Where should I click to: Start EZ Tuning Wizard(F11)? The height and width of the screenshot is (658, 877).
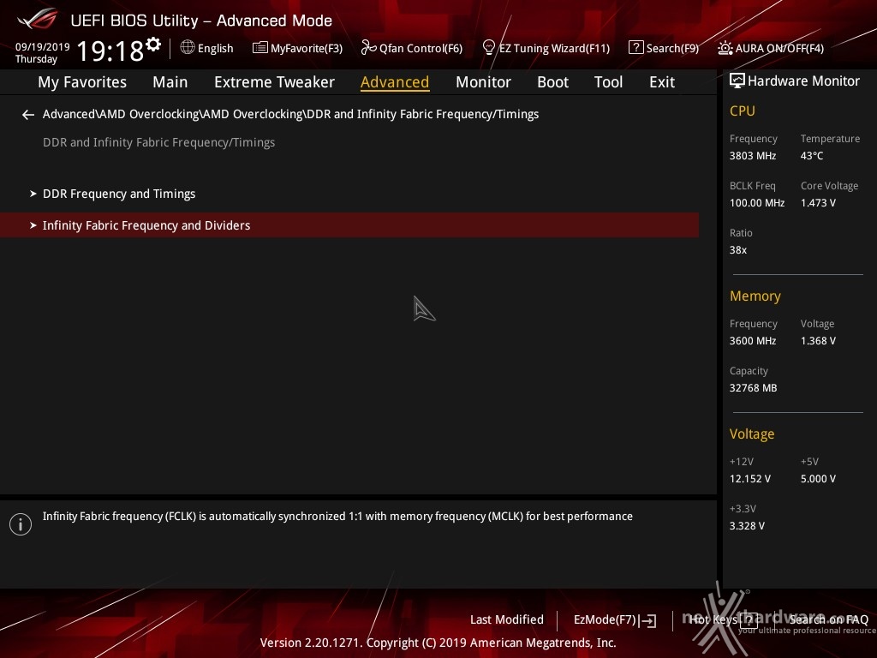[x=554, y=49]
